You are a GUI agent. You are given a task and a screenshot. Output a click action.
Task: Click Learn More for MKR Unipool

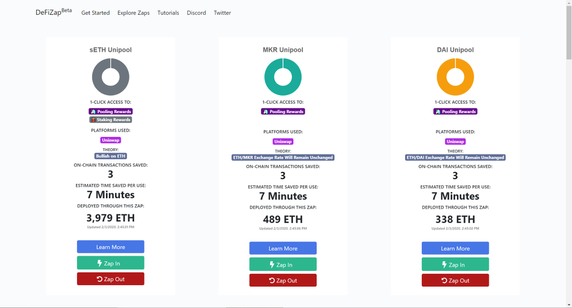[x=283, y=248]
